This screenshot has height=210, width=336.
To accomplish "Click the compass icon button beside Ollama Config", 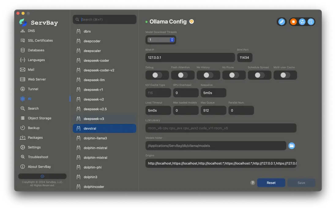I will pyautogui.click(x=282, y=22).
